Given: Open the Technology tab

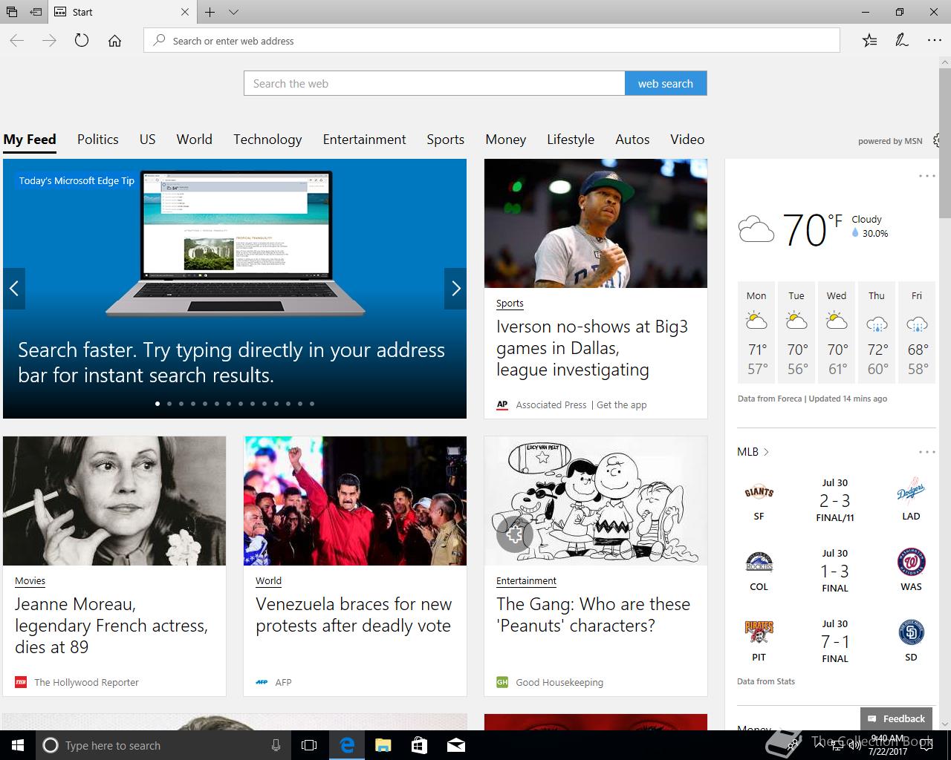Looking at the screenshot, I should (267, 140).
